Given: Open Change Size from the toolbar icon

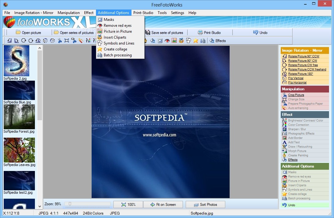Looking at the screenshot, I should click(67, 41).
